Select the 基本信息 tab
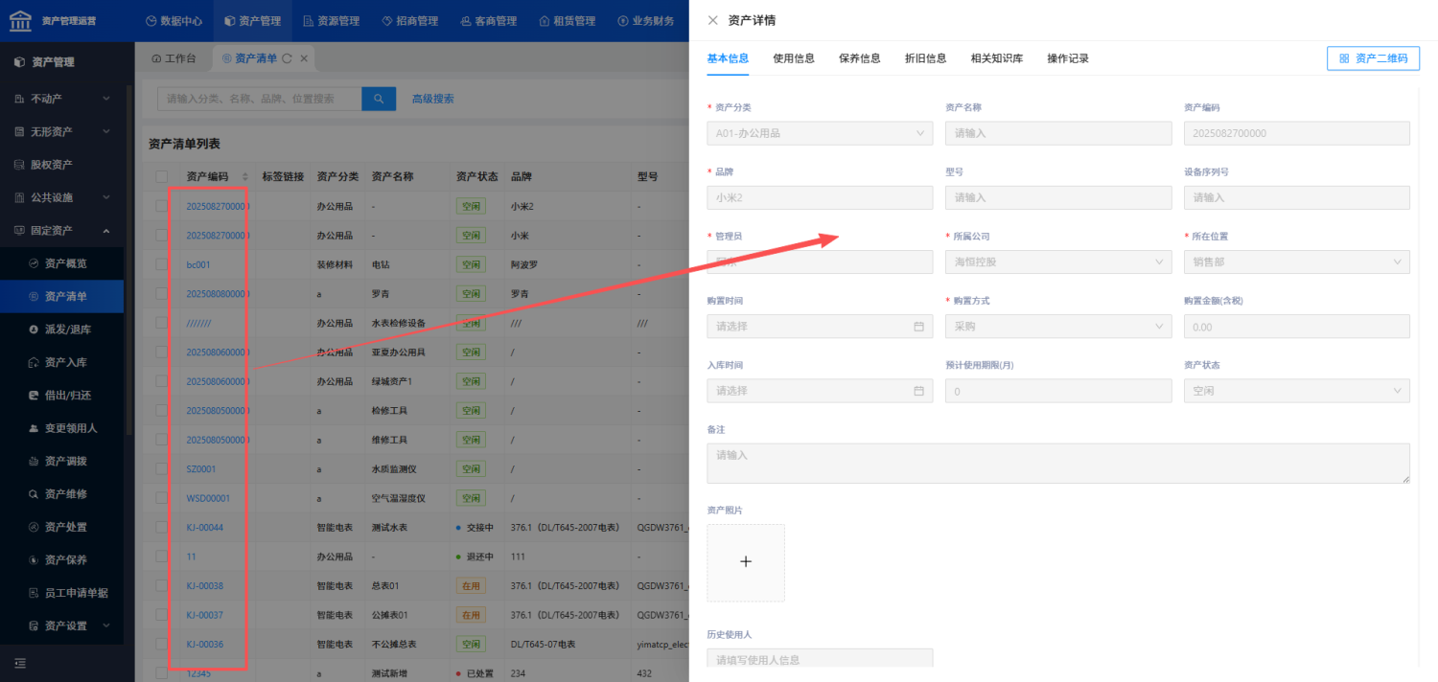Screen dimensions: 1438x682 (x=728, y=58)
